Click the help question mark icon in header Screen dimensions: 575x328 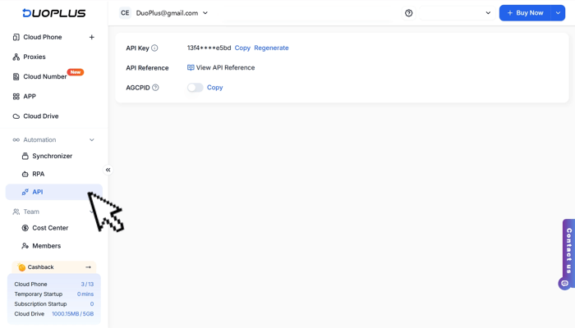[x=408, y=13]
